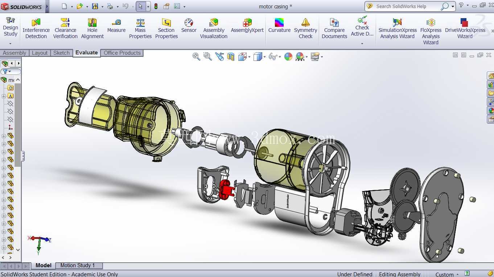
Task: Start FloXpress Analysis Wizard
Action: tap(431, 31)
